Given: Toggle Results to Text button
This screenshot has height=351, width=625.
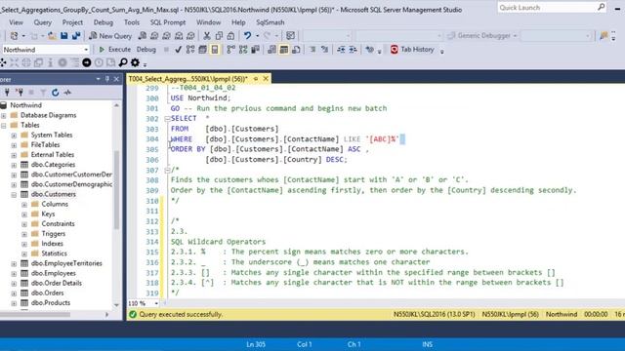Looking at the screenshot, I should [x=271, y=50].
